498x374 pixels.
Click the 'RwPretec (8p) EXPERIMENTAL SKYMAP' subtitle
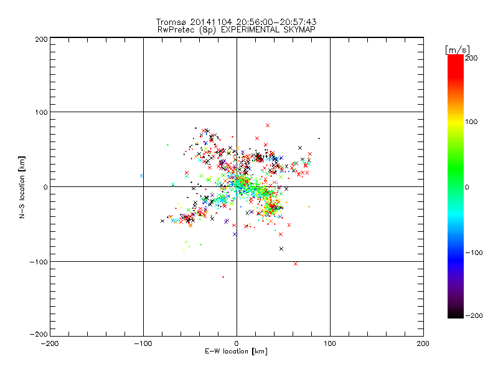(x=237, y=29)
